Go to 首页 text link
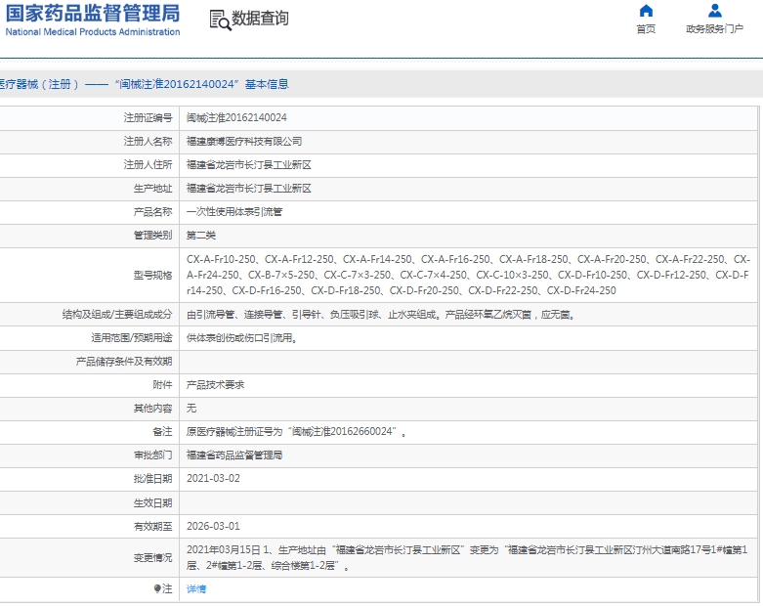This screenshot has width=763, height=607. [646, 29]
